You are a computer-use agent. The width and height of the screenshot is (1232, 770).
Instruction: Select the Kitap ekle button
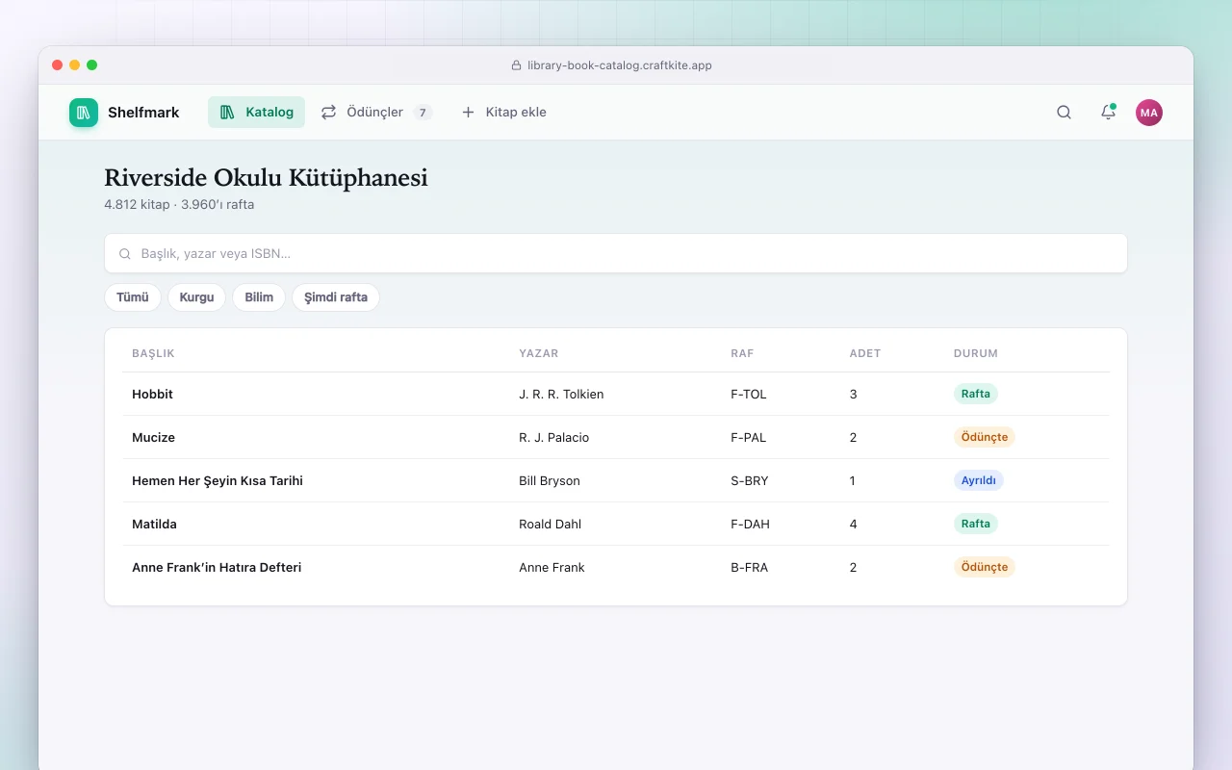coord(503,113)
